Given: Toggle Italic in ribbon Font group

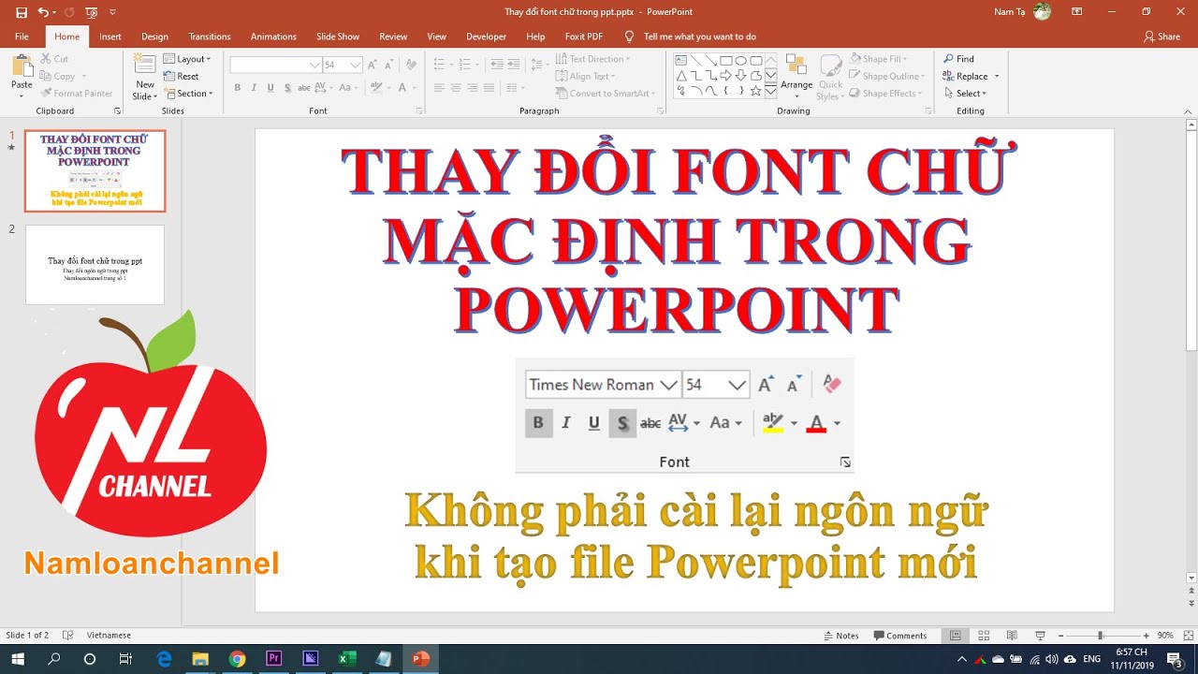Looking at the screenshot, I should [254, 88].
